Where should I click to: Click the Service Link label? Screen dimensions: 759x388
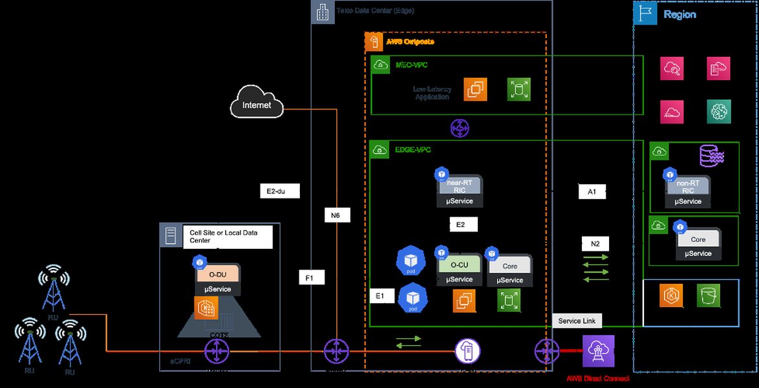tap(577, 320)
